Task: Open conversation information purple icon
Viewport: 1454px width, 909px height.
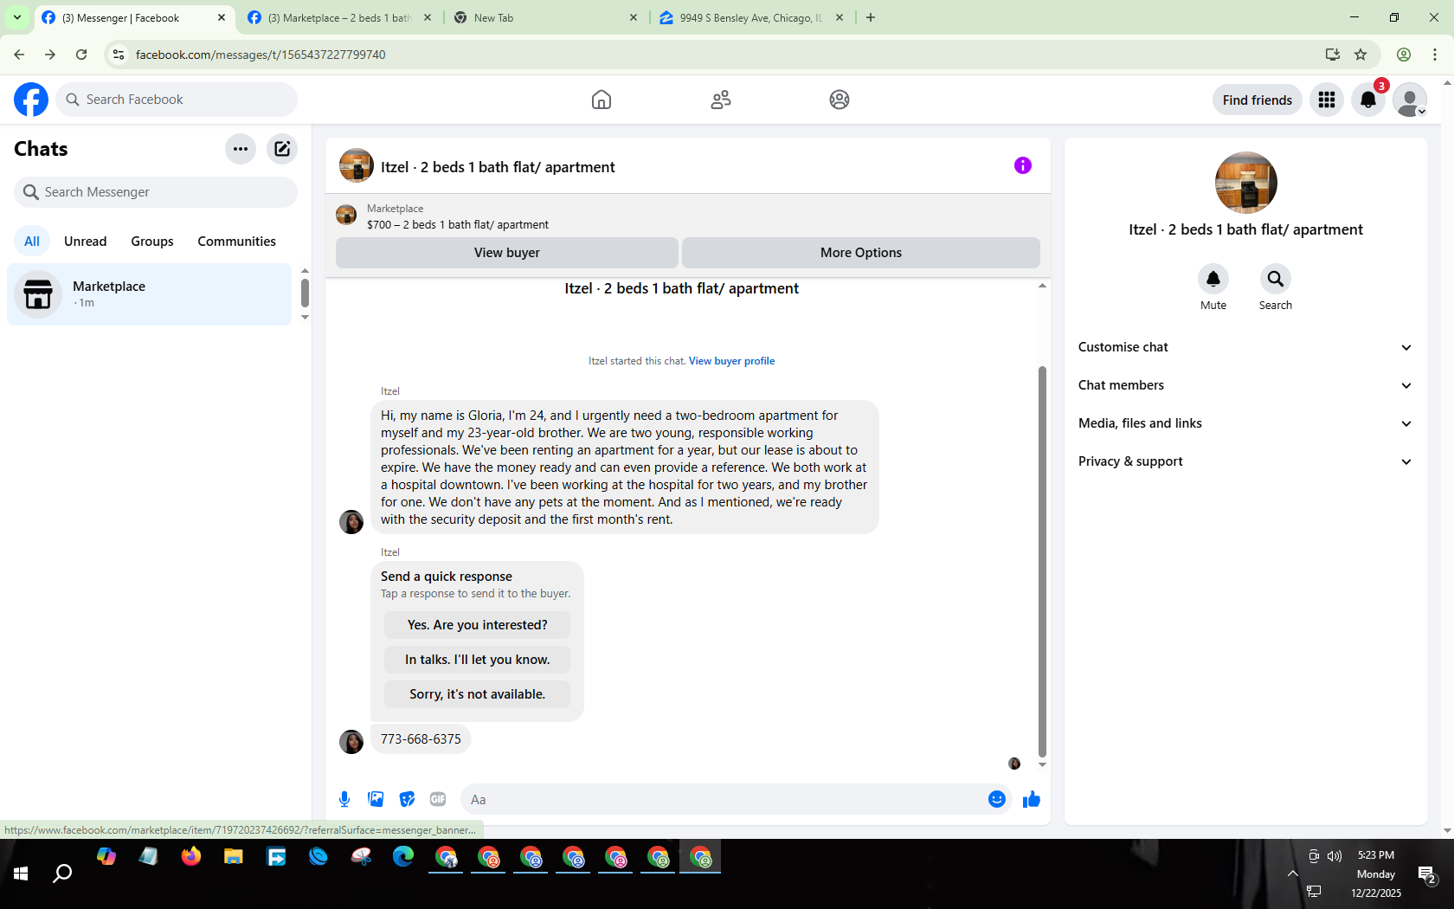Action: pos(1023,165)
